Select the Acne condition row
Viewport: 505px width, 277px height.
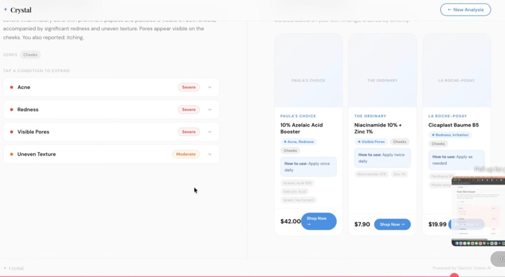[111, 87]
